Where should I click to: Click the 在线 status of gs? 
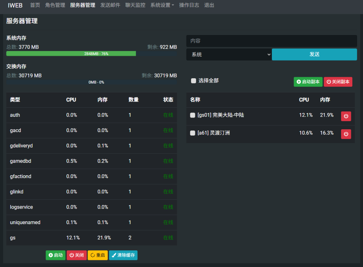pyautogui.click(x=168, y=238)
